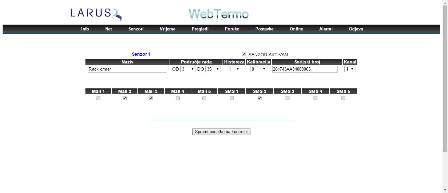Click Odjava to log out
This screenshot has width=448, height=193.
(x=356, y=29)
